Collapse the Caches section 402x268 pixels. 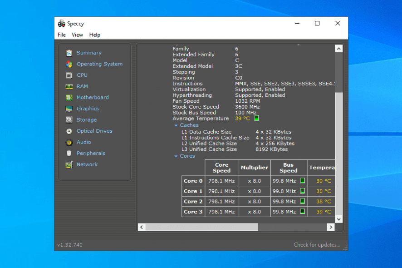[176, 125]
